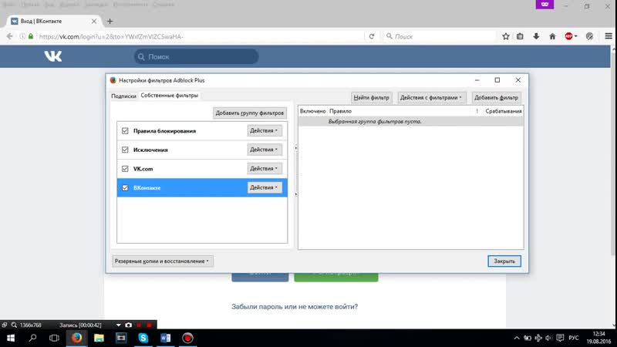Open Резервные копии и восстановление dropdown
Image resolution: width=617 pixels, height=347 pixels.
tap(163, 261)
